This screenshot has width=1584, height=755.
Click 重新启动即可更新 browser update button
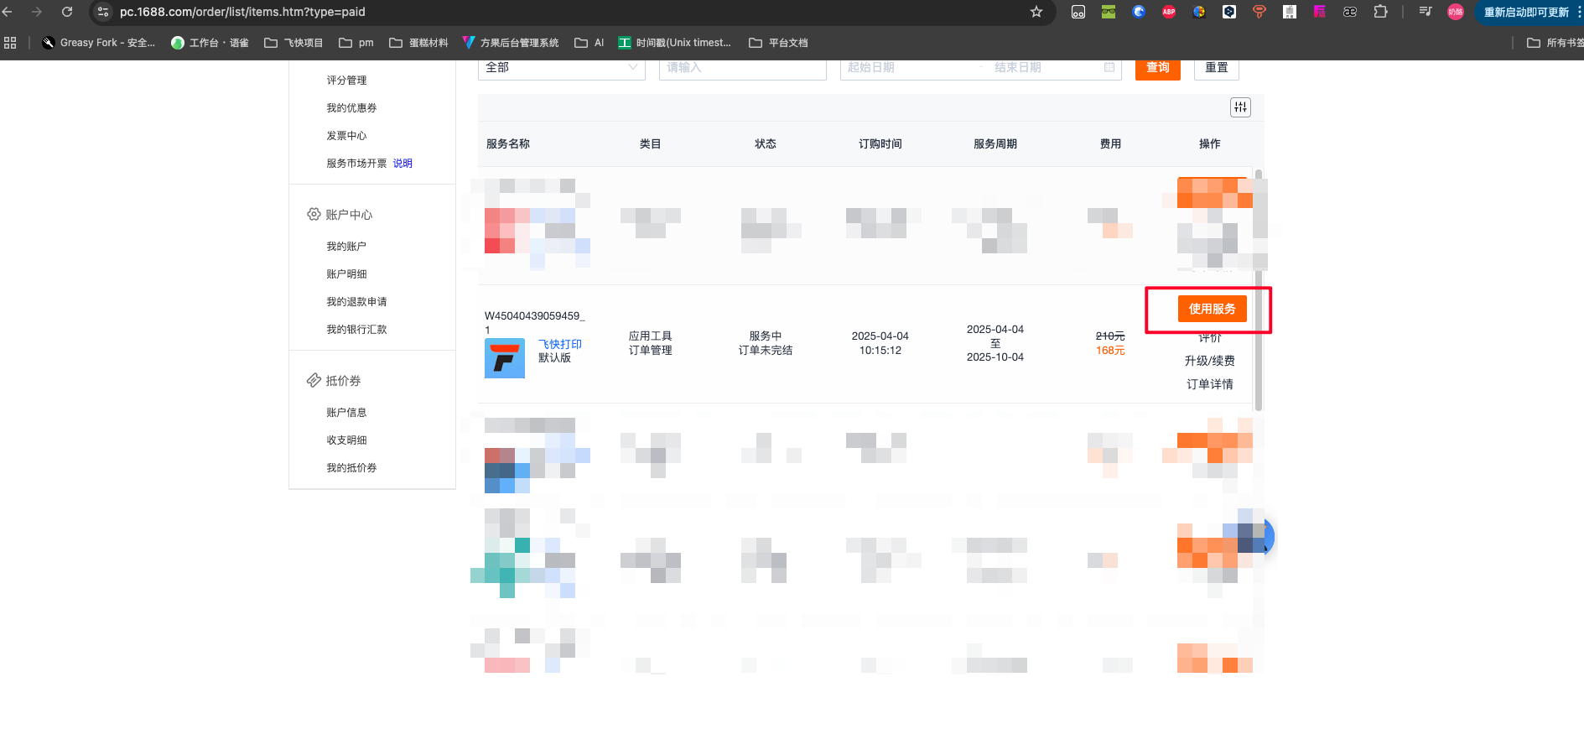[1528, 13]
